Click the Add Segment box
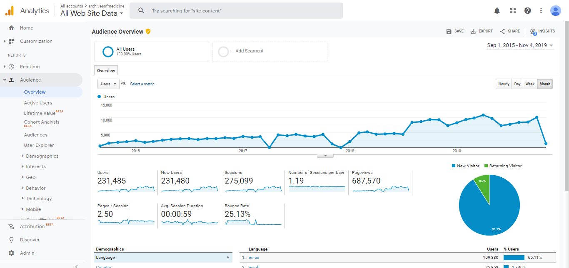 tap(270, 51)
